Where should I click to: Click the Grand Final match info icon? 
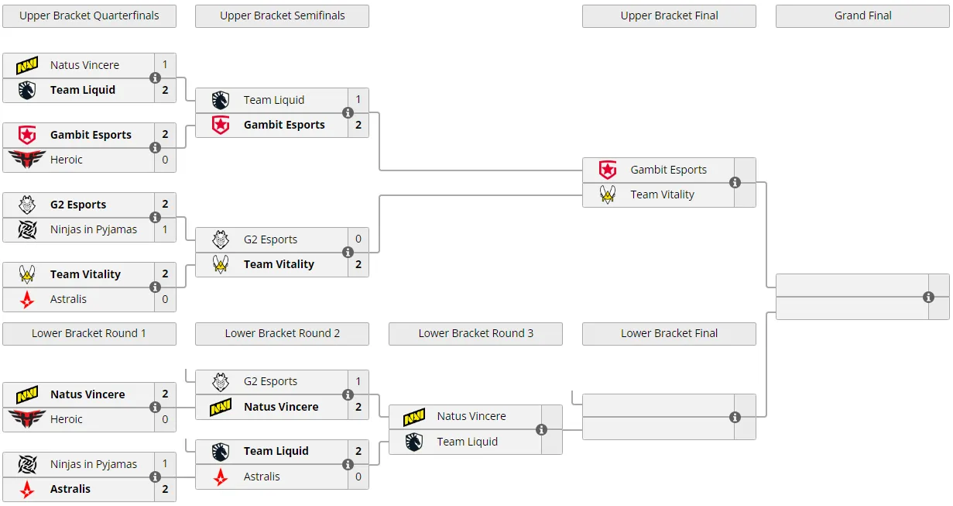[928, 297]
